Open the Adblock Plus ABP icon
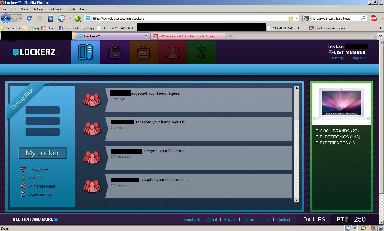The image size is (384, 231). pos(374,18)
